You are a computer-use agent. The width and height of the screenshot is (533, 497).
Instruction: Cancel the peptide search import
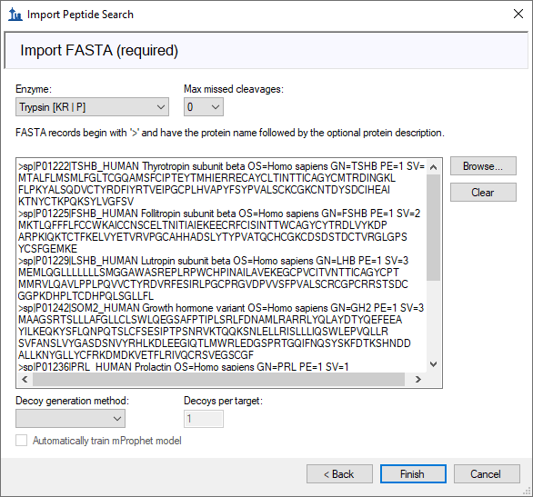tap(487, 473)
